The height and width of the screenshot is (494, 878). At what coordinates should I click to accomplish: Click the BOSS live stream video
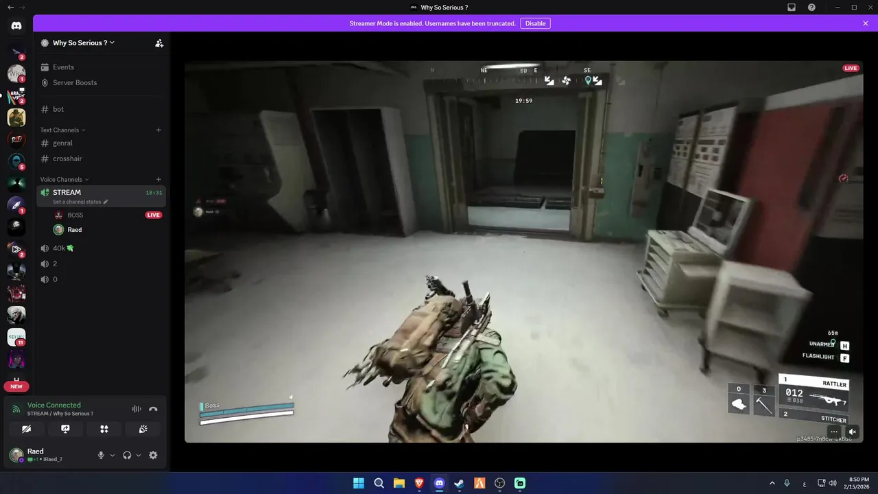[524, 252]
